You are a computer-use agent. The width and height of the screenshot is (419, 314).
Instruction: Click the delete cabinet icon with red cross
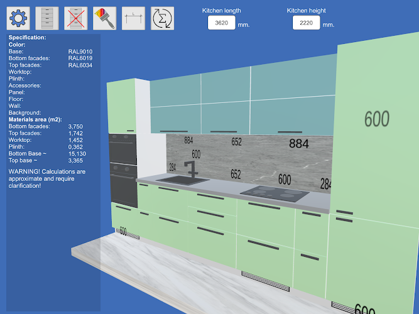tap(76, 19)
